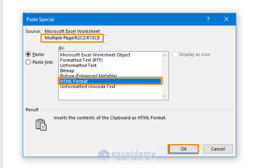
Task: Choose Microsoft Excel Worksheet Object format
Action: click(x=95, y=55)
